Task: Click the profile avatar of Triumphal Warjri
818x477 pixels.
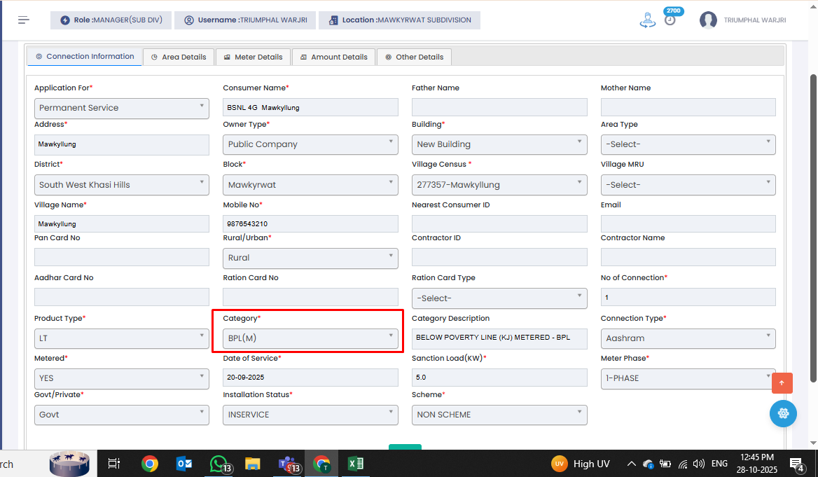Action: [708, 20]
